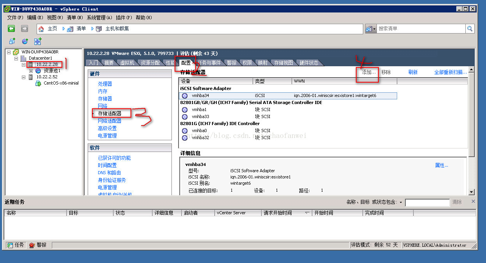
Task: Open the 清单(N) menu
Action: tap(75, 18)
